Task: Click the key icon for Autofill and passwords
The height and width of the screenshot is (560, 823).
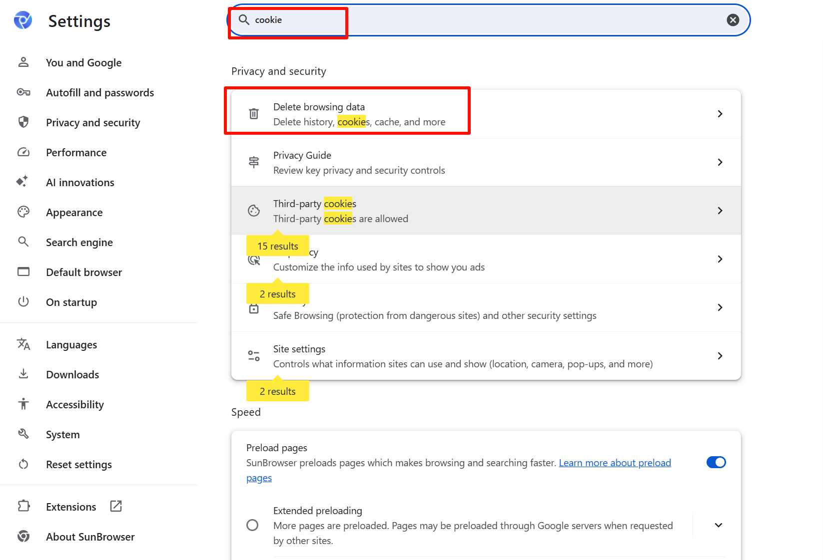Action: [x=23, y=92]
